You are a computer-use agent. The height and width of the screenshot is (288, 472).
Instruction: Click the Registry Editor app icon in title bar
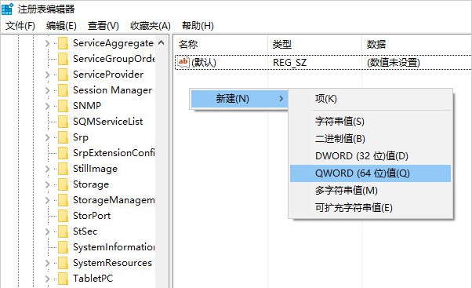click(x=7, y=9)
